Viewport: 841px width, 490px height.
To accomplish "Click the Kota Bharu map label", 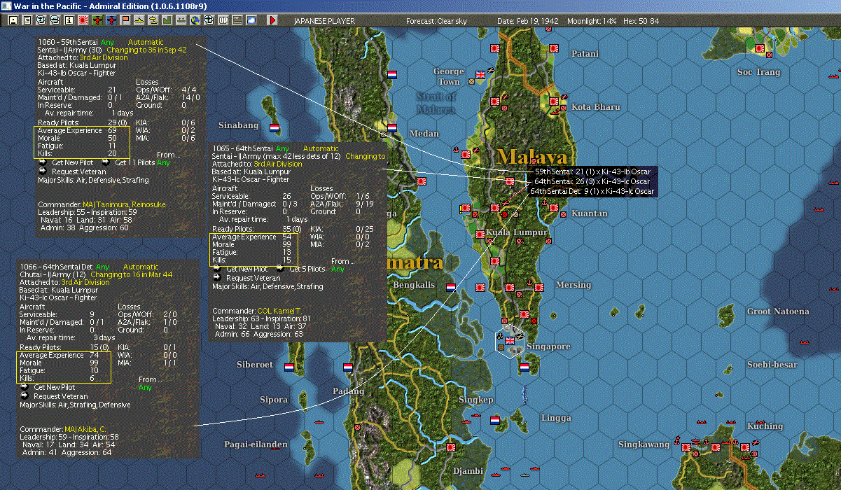I will coord(596,107).
